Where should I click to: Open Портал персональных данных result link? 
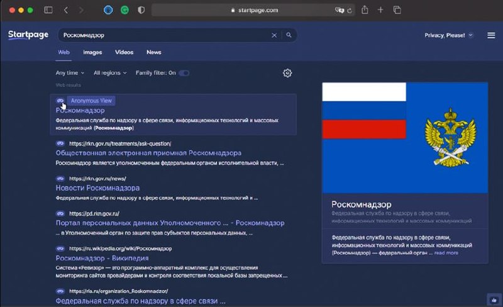170,223
